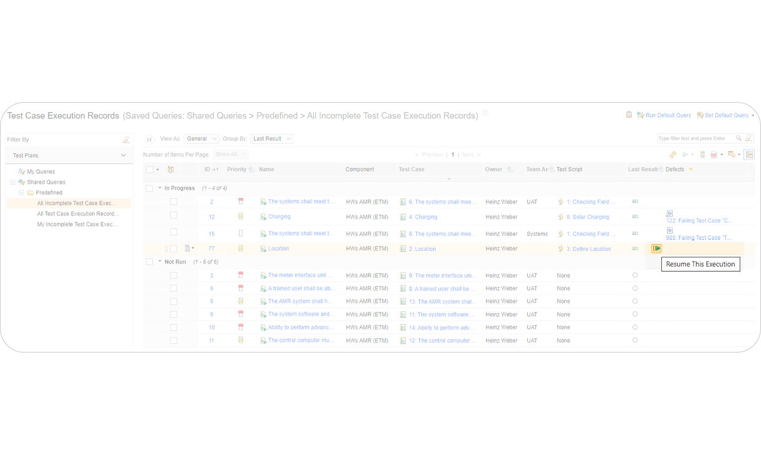Tick the checkbox for record ID 77
This screenshot has width=761, height=454.
pos(174,248)
